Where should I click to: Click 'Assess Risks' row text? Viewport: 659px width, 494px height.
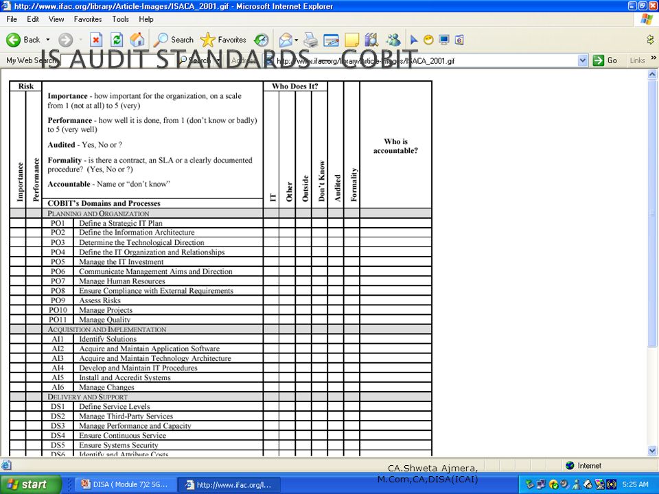[100, 301]
